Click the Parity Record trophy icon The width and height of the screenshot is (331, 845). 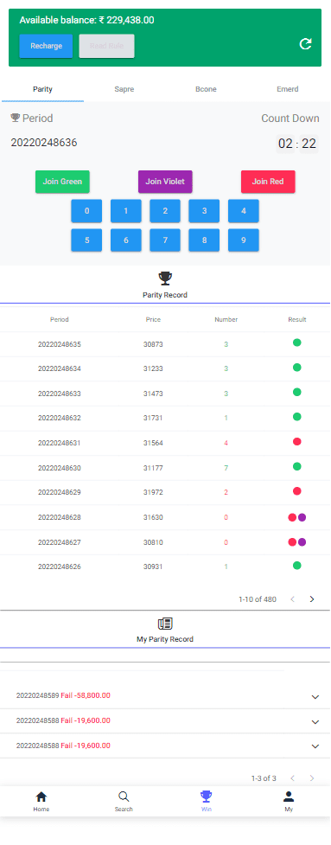pos(165,278)
